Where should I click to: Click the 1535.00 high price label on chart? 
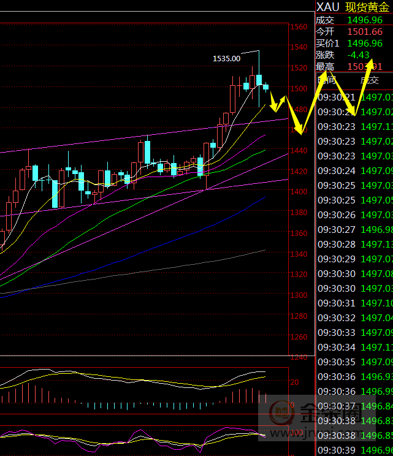click(227, 59)
